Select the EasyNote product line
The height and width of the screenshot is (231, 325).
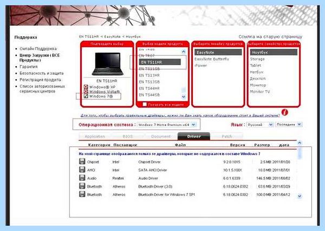pos(218,52)
